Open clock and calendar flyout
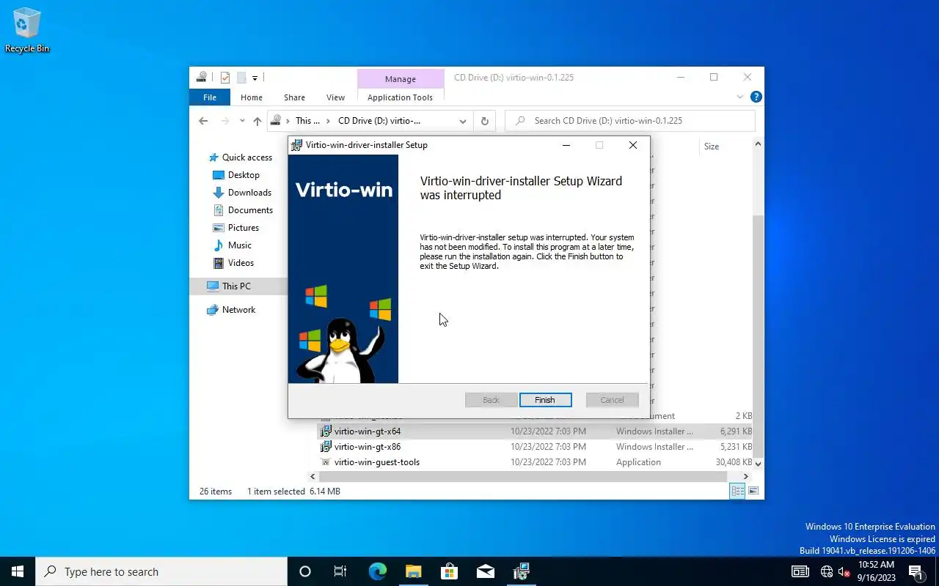The height and width of the screenshot is (586, 939). click(876, 571)
